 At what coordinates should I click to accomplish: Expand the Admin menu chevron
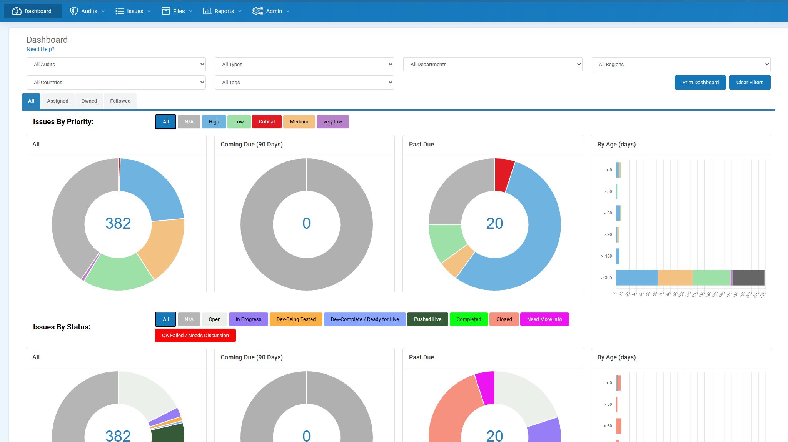tap(288, 11)
